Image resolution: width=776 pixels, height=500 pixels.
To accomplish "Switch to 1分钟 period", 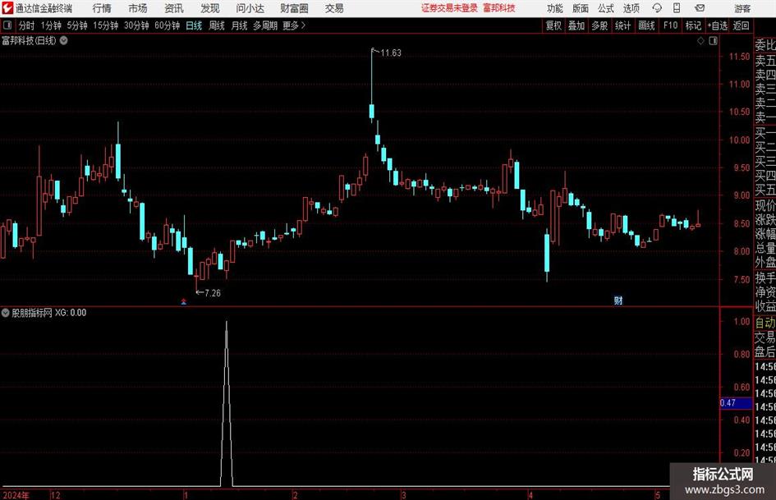I will point(51,25).
